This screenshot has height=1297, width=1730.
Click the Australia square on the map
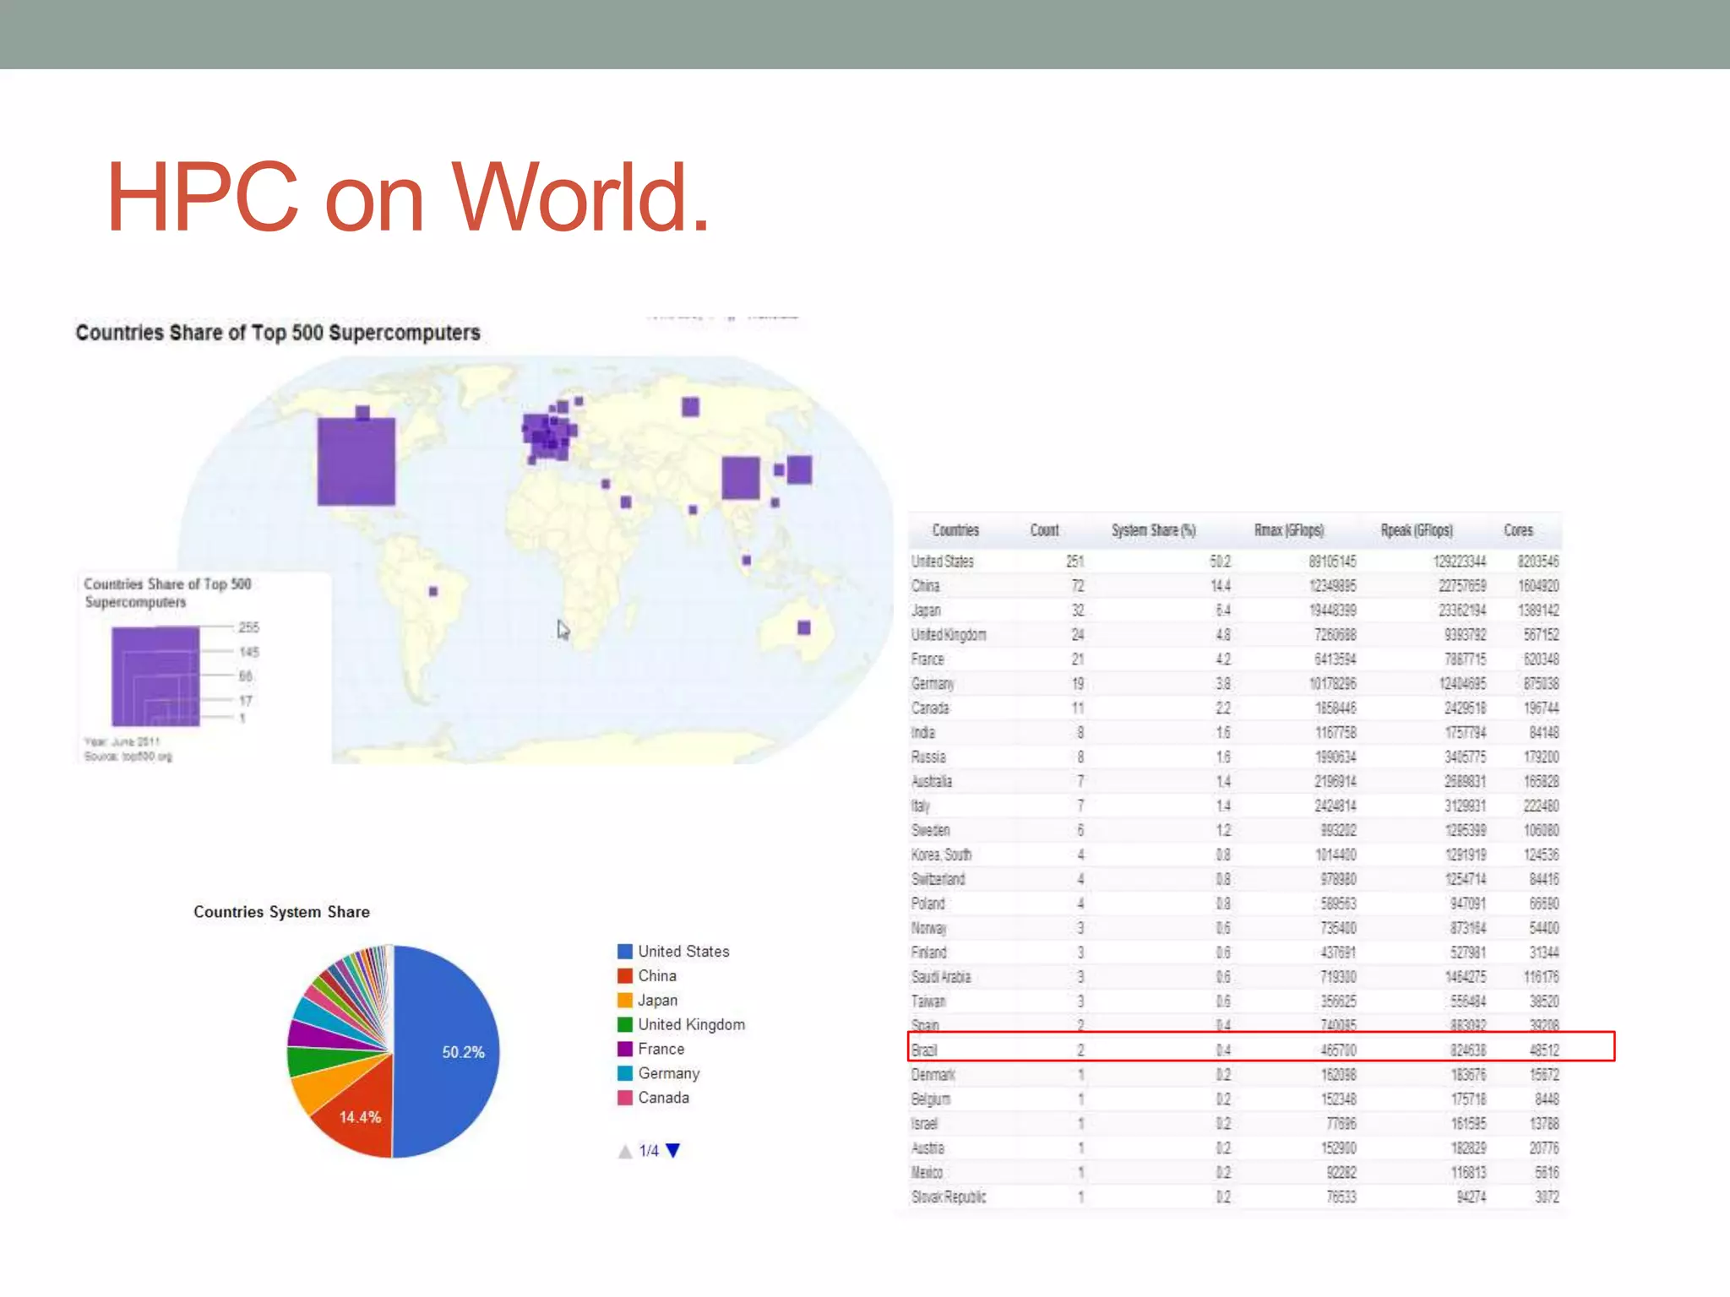coord(804,627)
